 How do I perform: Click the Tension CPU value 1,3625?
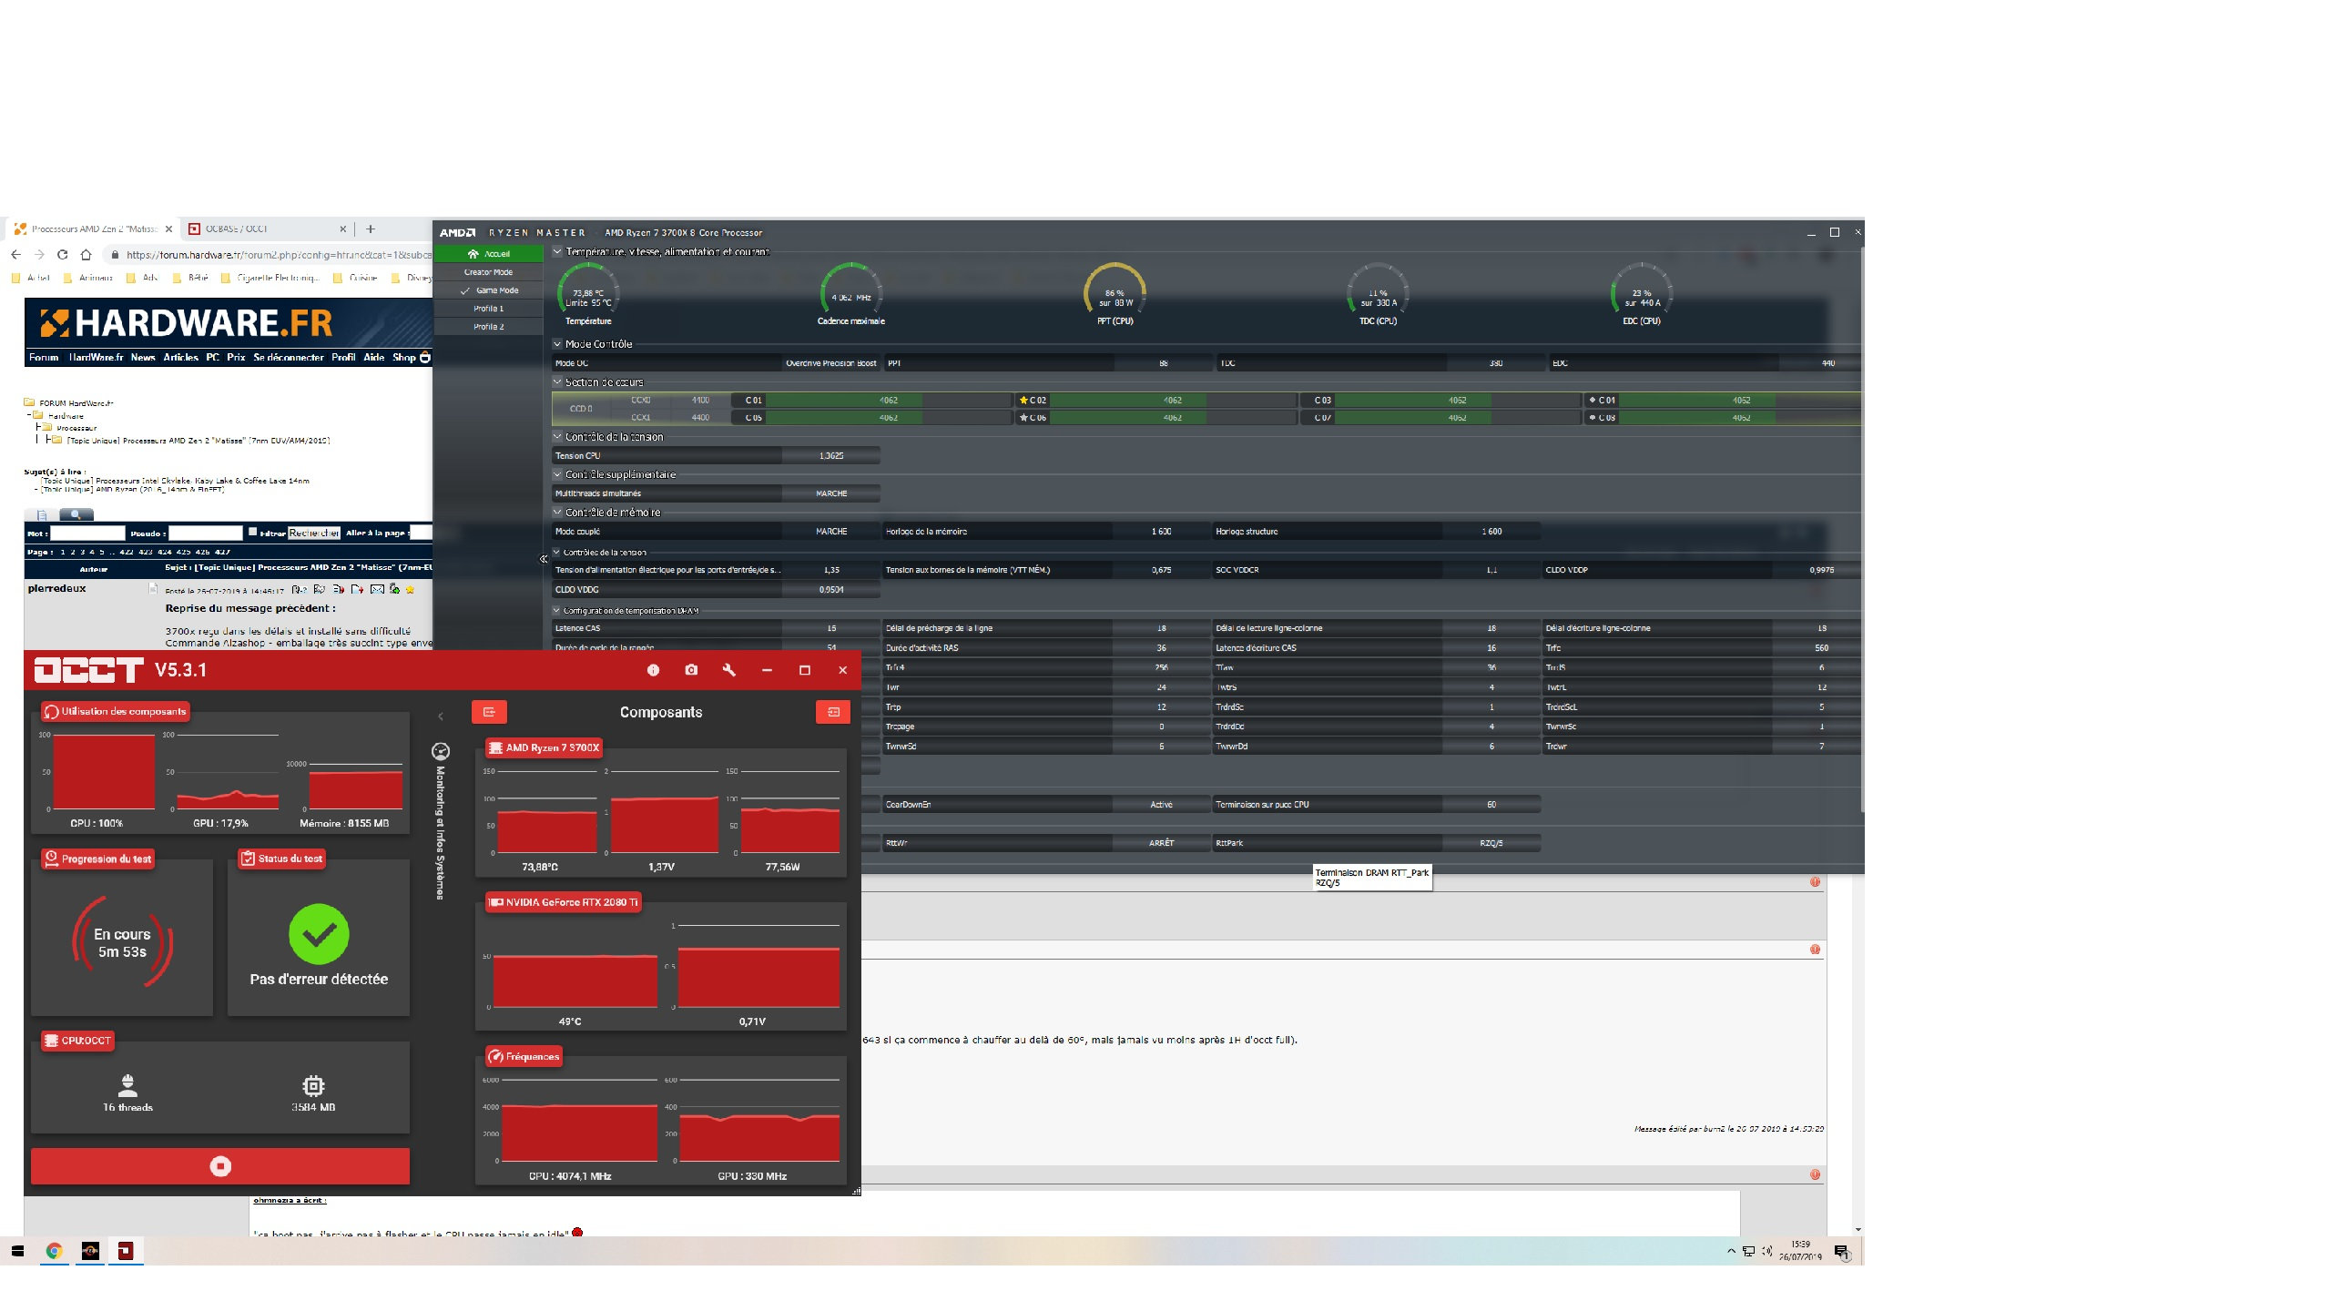click(x=831, y=456)
